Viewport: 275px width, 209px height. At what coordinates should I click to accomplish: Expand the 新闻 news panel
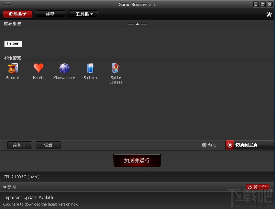[10, 187]
